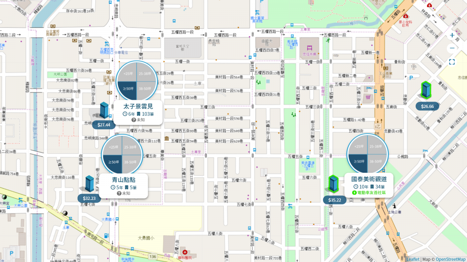Select the green building marker above $26.66
467x262 pixels.
pyautogui.click(x=426, y=90)
